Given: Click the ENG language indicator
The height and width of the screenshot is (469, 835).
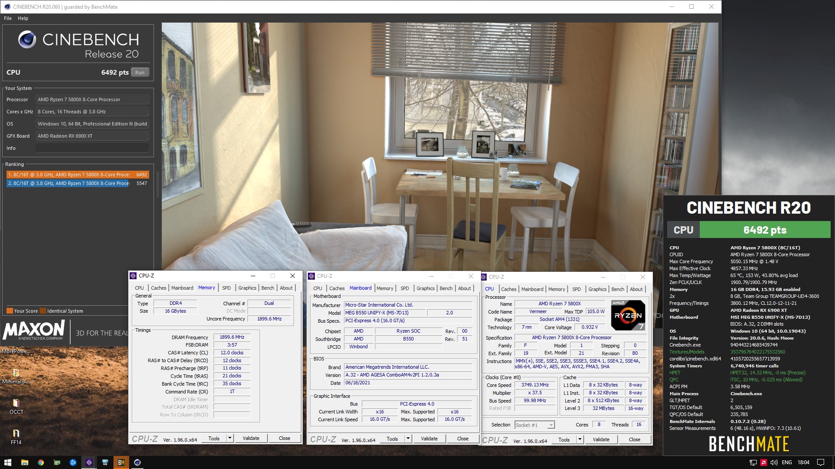Looking at the screenshot, I should (787, 462).
